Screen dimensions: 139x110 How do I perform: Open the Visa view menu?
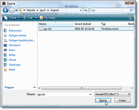click(28, 18)
